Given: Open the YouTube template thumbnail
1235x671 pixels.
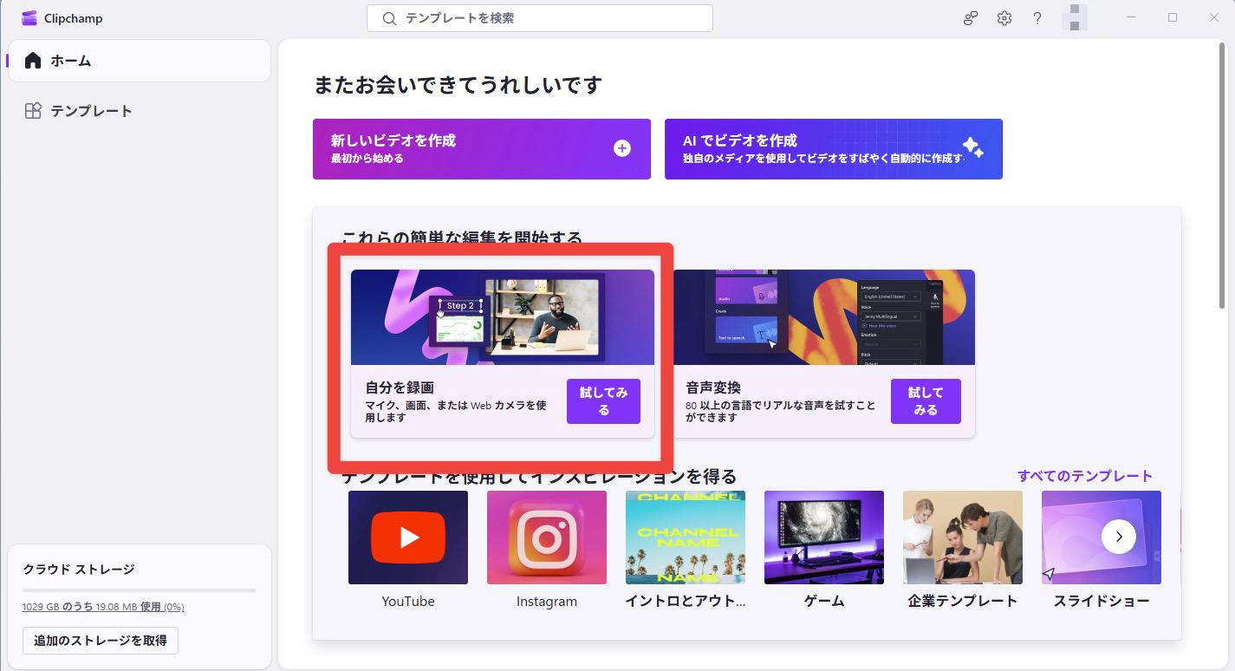Looking at the screenshot, I should click(x=408, y=537).
